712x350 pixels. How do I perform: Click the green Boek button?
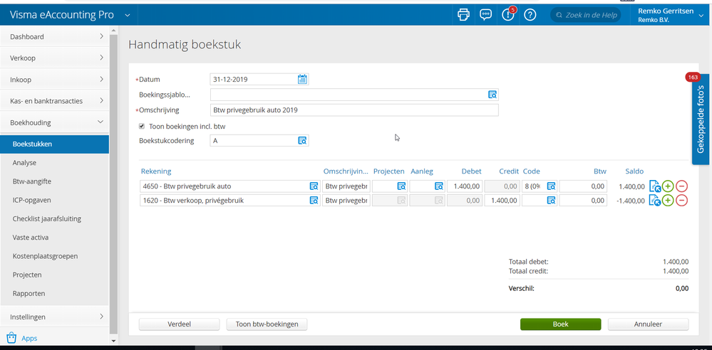(561, 324)
